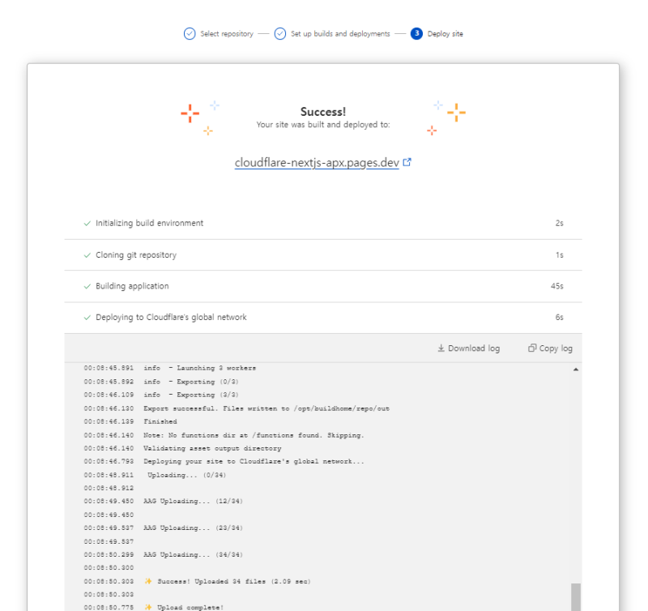
Task: Click the Copy log button
Action: [x=550, y=348]
